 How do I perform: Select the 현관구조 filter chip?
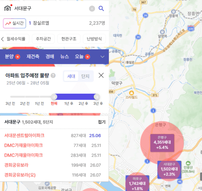point(69,39)
